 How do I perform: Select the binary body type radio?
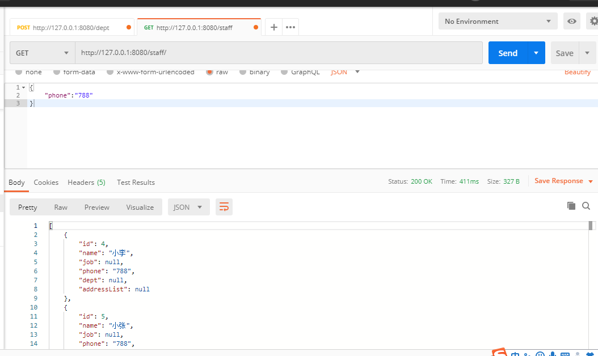[x=243, y=72]
